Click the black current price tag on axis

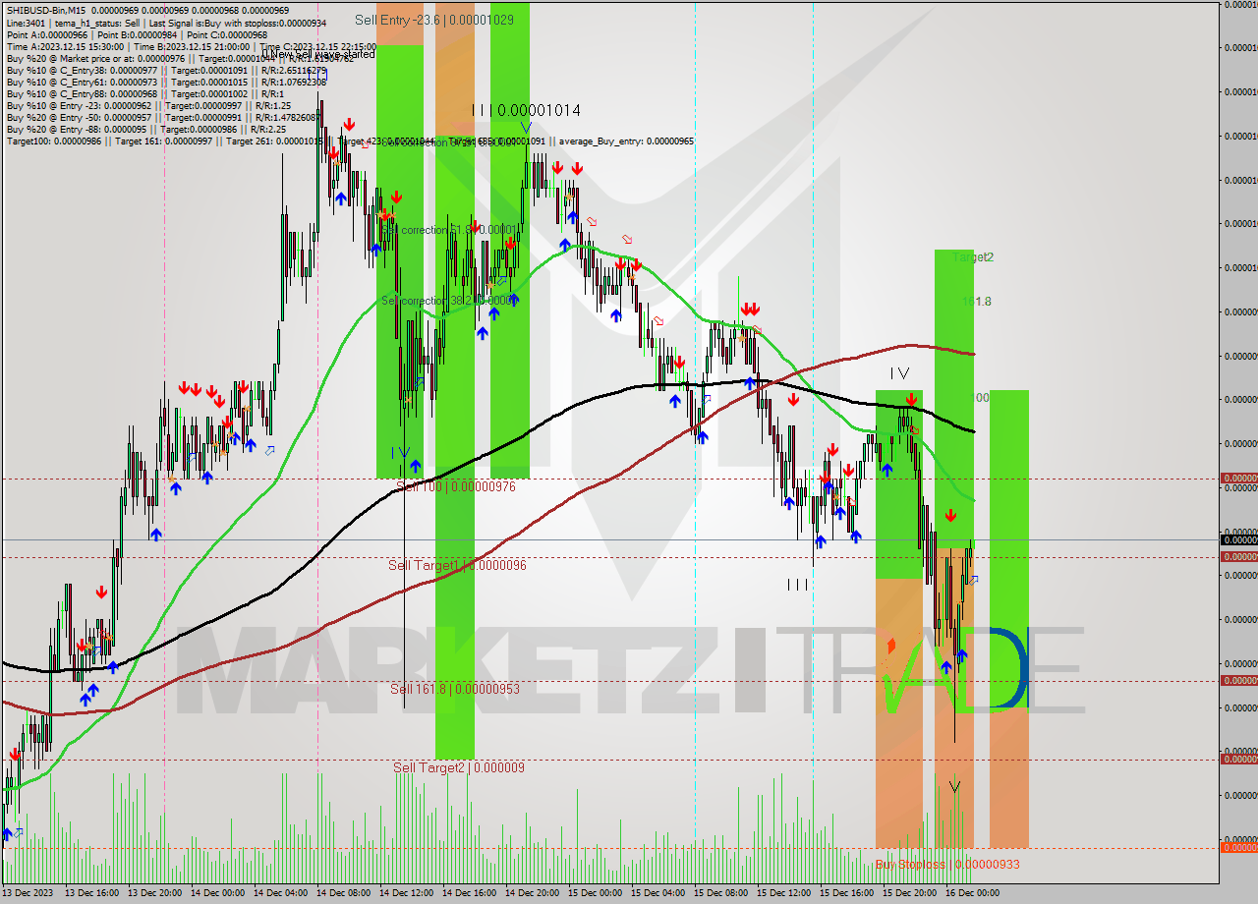coord(1238,539)
